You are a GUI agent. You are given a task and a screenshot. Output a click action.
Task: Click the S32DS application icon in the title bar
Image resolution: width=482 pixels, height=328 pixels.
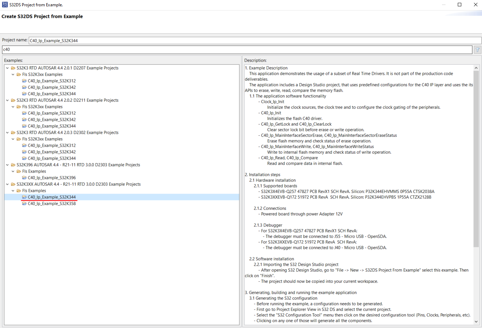[5, 5]
